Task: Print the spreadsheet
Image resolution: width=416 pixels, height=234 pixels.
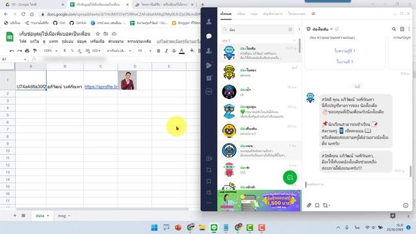Action: tap(27, 51)
